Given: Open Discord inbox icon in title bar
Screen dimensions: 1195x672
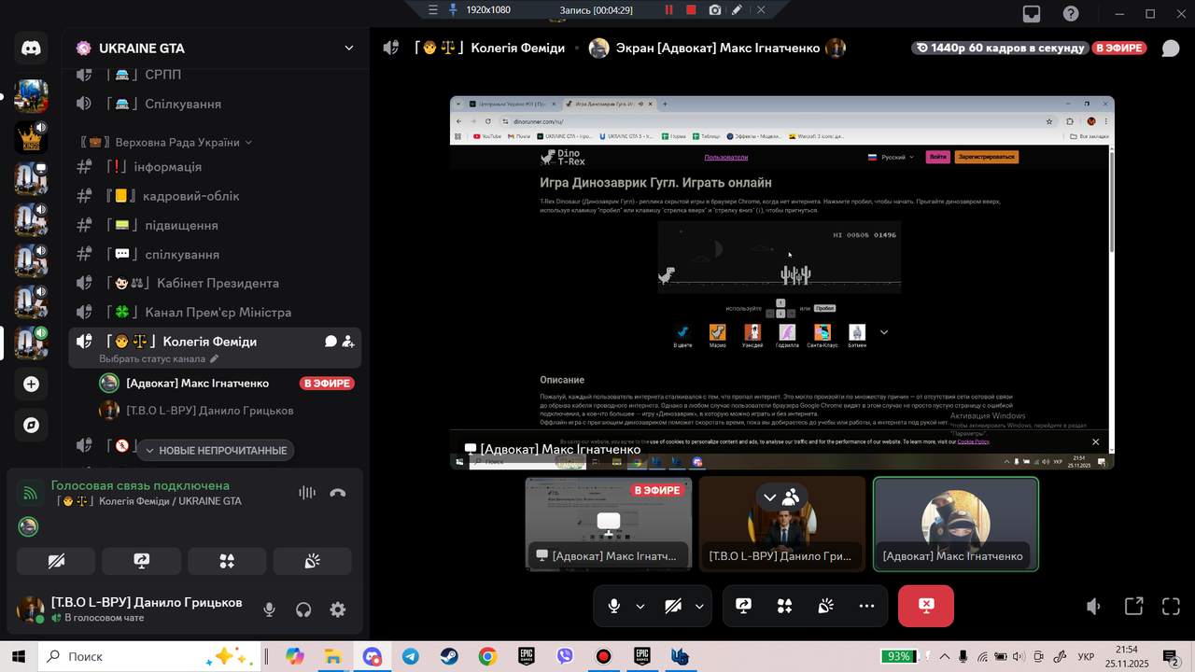Looking at the screenshot, I should [x=1032, y=14].
